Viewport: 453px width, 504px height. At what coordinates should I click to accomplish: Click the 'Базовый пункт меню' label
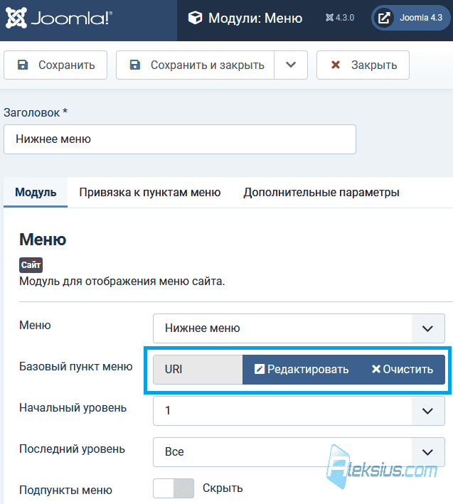coord(76,366)
